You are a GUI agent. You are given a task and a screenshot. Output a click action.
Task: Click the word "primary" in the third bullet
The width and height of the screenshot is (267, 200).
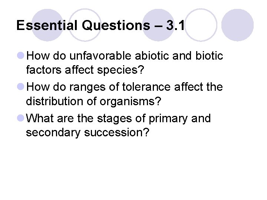pos(168,119)
